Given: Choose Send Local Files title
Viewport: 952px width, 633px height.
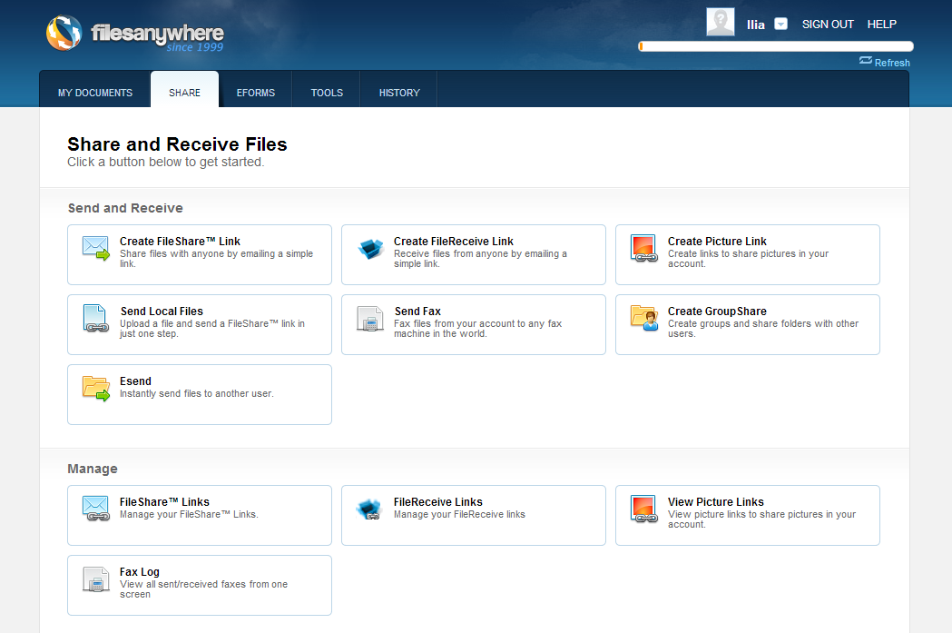Looking at the screenshot, I should tap(162, 311).
